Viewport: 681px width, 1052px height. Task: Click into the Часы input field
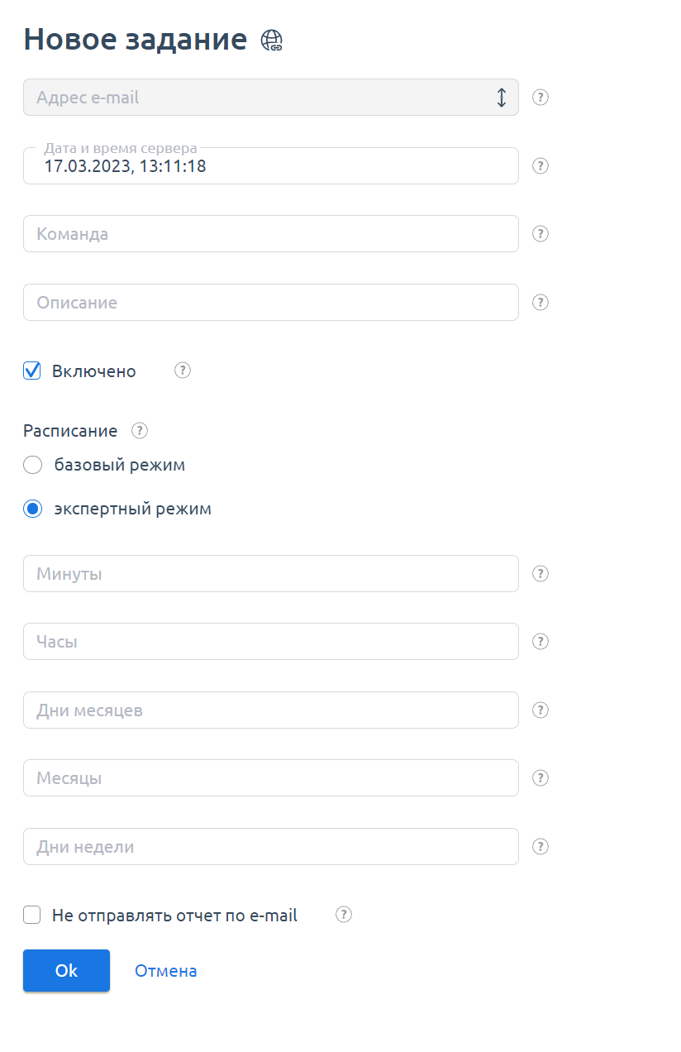point(270,642)
